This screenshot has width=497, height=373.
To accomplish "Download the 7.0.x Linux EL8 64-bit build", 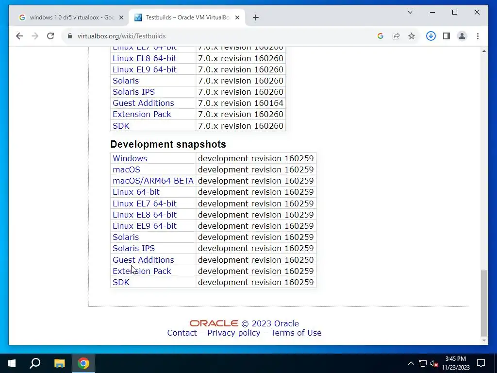I will 145,58.
